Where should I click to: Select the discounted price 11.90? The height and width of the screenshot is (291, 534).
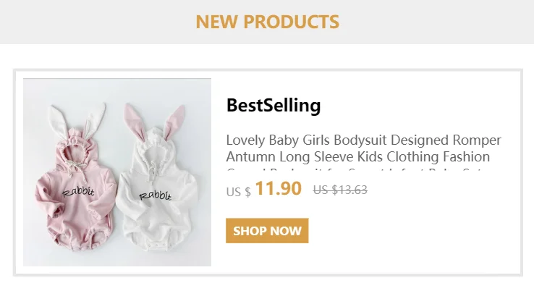coord(278,189)
